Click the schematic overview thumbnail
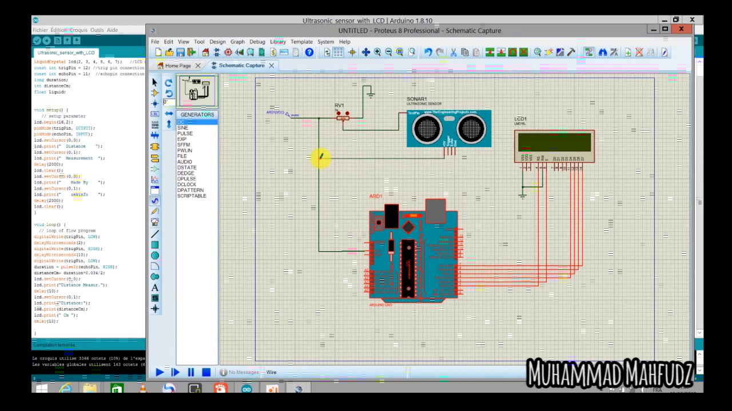 197,90
